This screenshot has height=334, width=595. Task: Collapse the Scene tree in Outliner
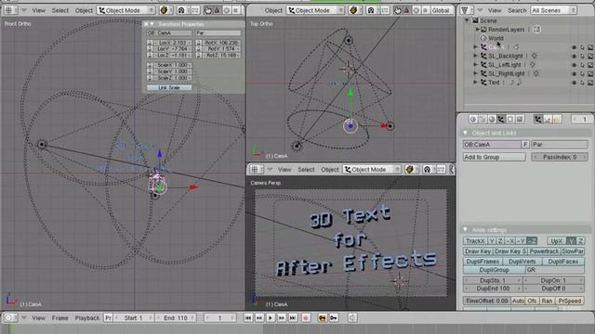tap(467, 20)
